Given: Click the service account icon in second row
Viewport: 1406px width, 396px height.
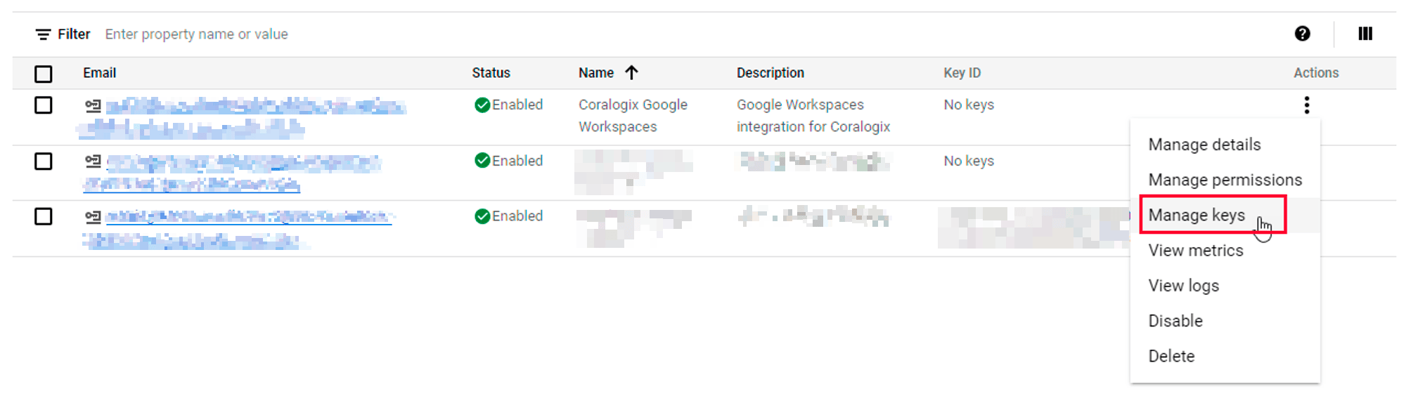Looking at the screenshot, I should 93,161.
